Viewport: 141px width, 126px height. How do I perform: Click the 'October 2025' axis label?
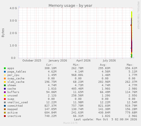32,61
